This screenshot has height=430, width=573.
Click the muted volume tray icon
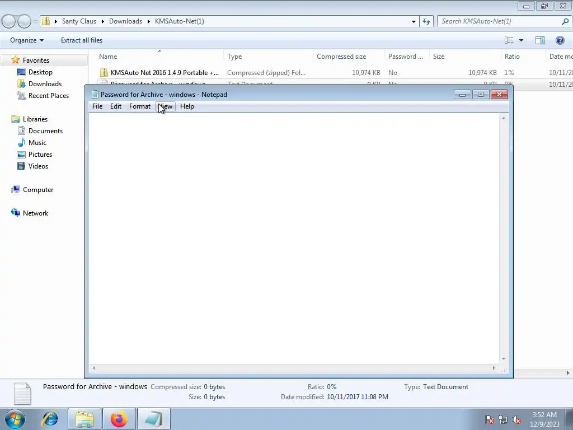pos(516,419)
